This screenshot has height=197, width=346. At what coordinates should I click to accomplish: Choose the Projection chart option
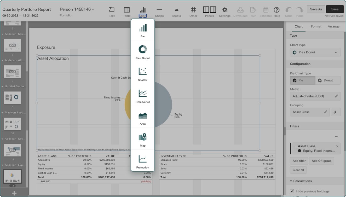(143, 161)
